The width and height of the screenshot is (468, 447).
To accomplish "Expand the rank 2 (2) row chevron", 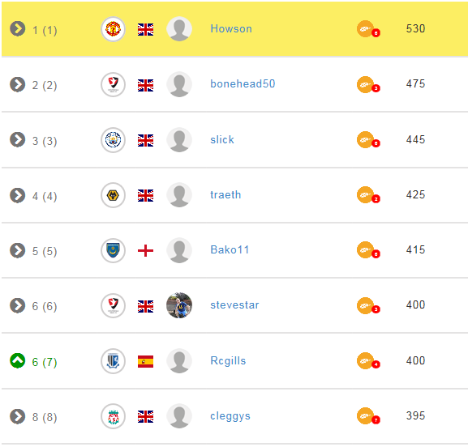I will coord(17,84).
